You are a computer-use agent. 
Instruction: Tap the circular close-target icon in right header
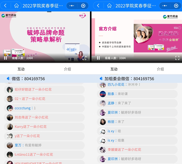coord(176,5)
